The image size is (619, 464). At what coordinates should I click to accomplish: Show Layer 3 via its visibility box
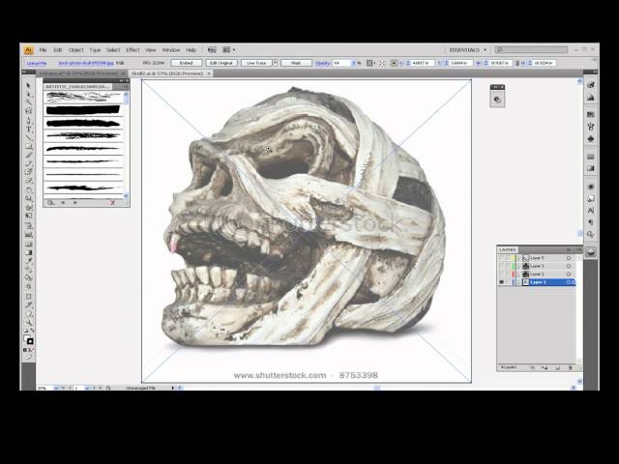501,266
